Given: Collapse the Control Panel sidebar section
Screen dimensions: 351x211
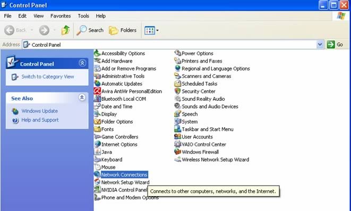Looking at the screenshot, I should 82,63.
